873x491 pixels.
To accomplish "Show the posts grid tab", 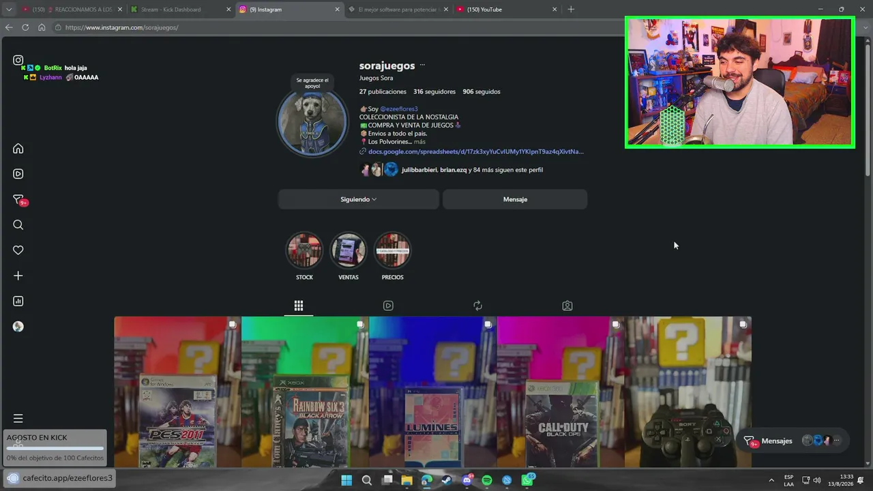I will point(299,306).
